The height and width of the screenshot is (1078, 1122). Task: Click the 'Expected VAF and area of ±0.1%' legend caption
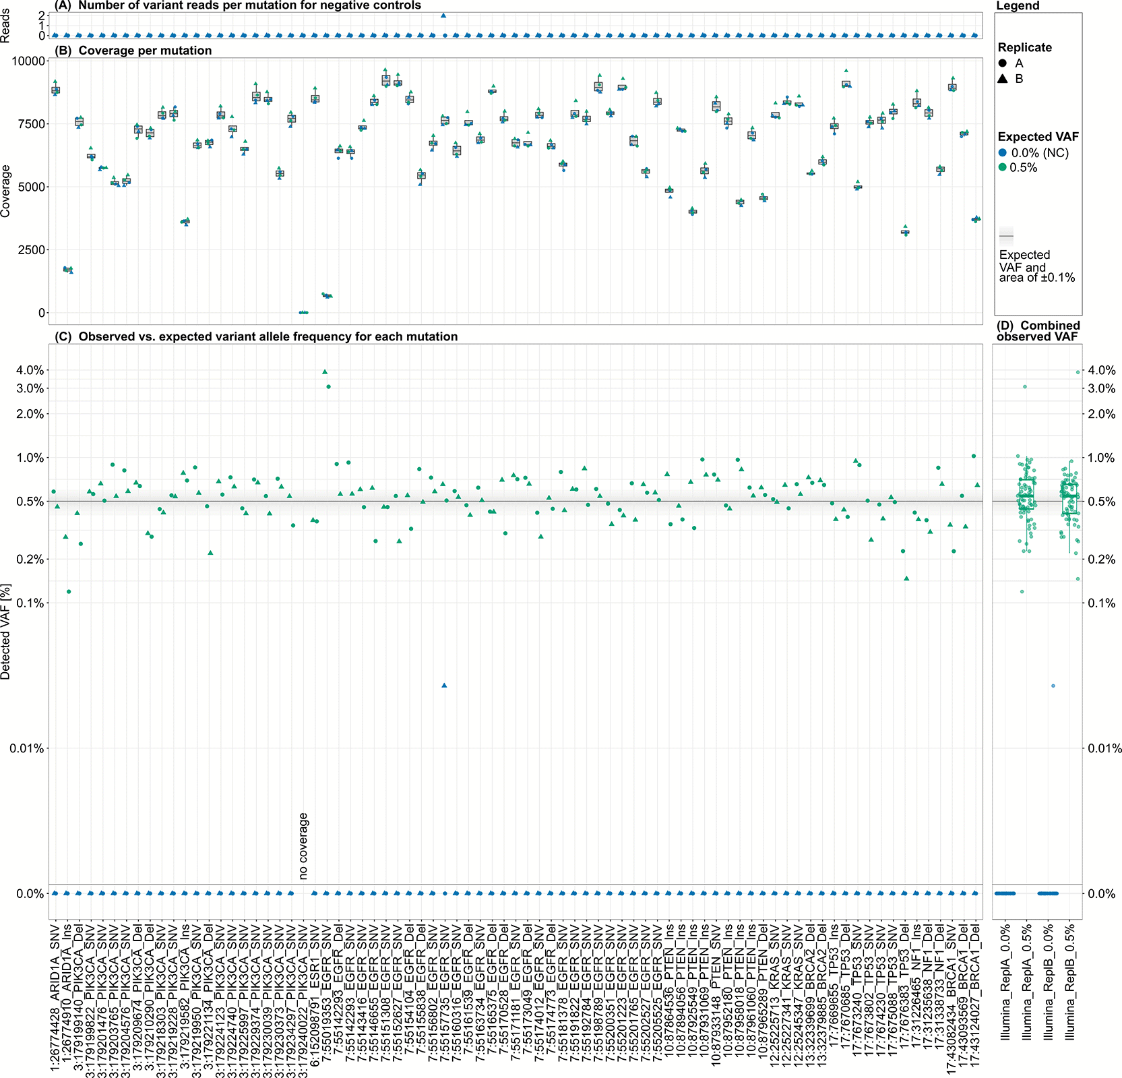pyautogui.click(x=1037, y=266)
